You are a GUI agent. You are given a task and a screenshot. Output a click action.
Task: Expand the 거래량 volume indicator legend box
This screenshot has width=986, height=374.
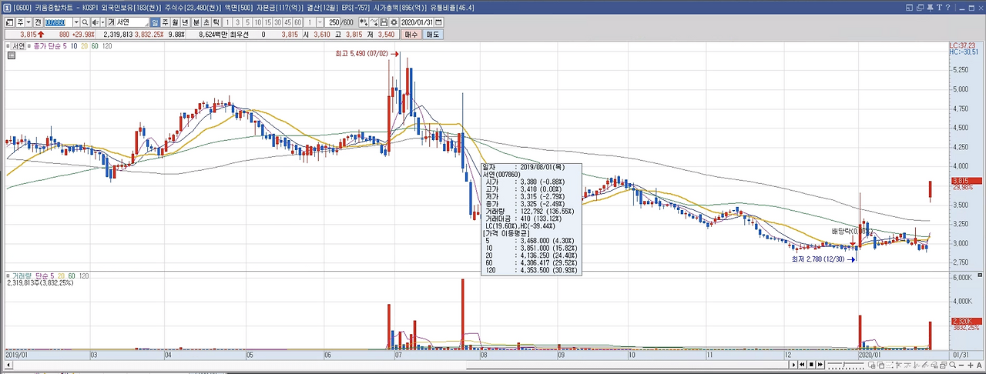(x=8, y=275)
